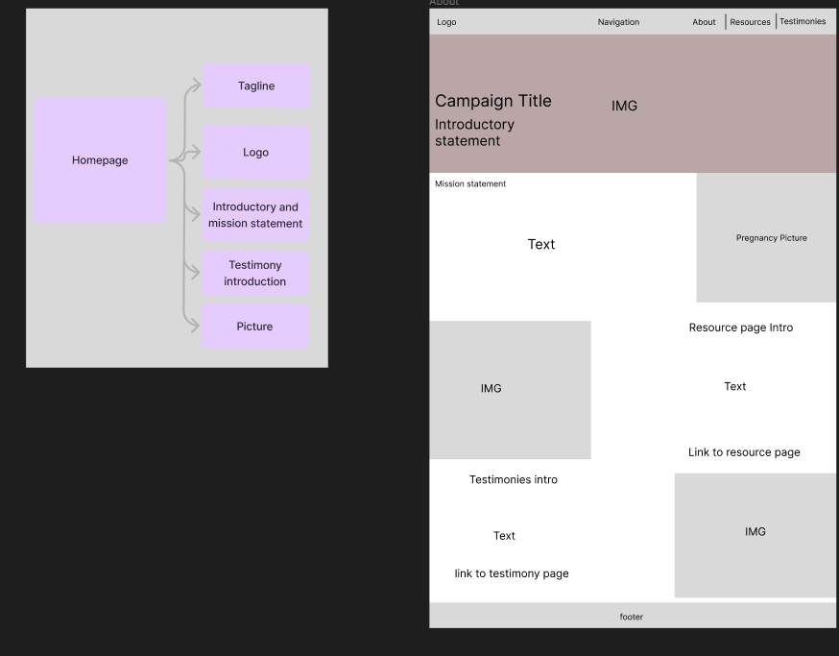Click the Introductory and mission statement node

[255, 215]
